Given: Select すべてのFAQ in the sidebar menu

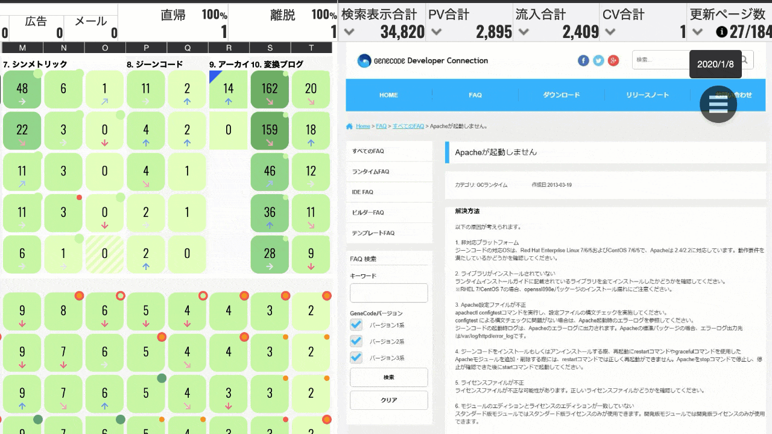Looking at the screenshot, I should pyautogui.click(x=389, y=151).
